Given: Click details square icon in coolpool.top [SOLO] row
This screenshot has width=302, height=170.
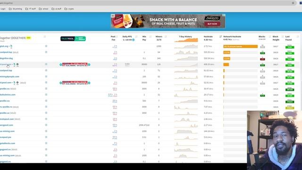Looking at the screenshot, I should pyautogui.click(x=46, y=52).
